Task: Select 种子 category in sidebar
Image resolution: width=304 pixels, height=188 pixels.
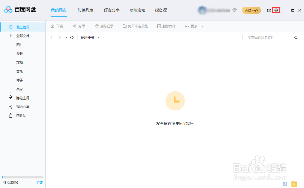Action: click(20, 80)
